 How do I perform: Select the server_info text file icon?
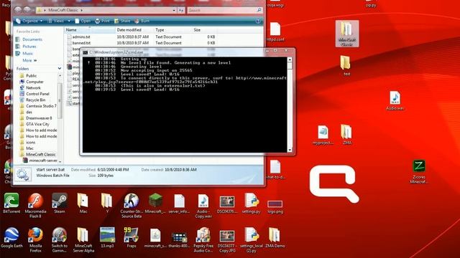[179, 204]
